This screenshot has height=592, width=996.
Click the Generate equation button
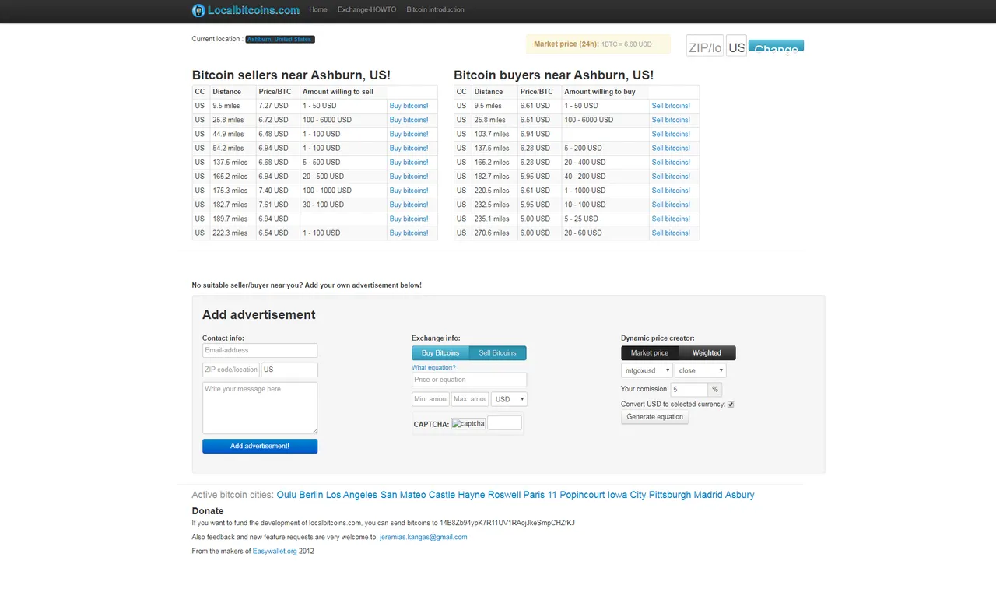pos(655,417)
